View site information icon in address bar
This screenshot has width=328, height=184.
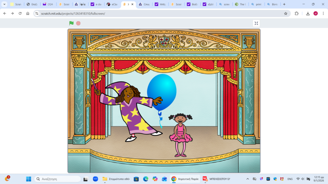click(37, 13)
